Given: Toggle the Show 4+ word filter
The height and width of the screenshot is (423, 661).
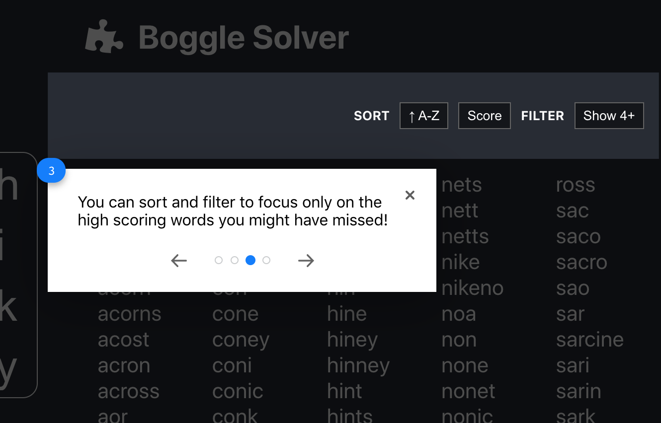Looking at the screenshot, I should tap(609, 116).
